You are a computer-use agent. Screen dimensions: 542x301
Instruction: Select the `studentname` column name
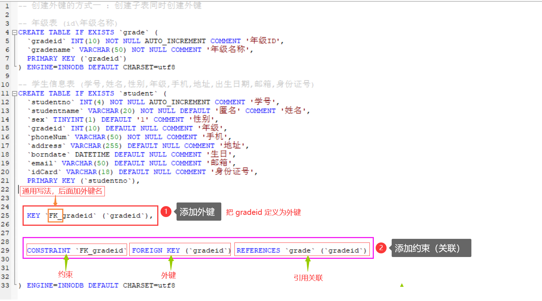pos(55,111)
